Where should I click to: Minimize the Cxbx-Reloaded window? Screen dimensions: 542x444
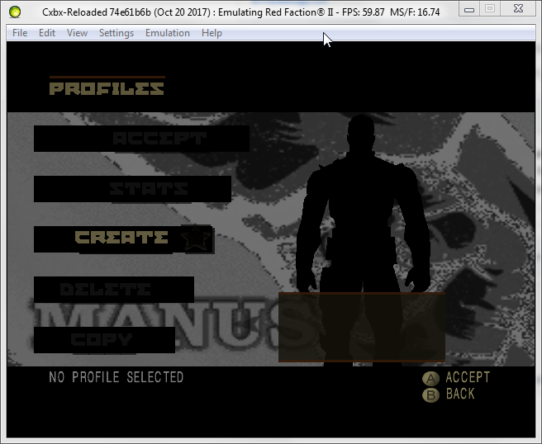click(x=469, y=9)
